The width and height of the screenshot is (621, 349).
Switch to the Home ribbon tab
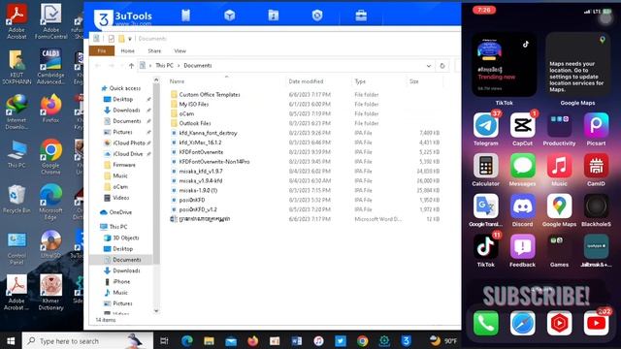click(127, 50)
